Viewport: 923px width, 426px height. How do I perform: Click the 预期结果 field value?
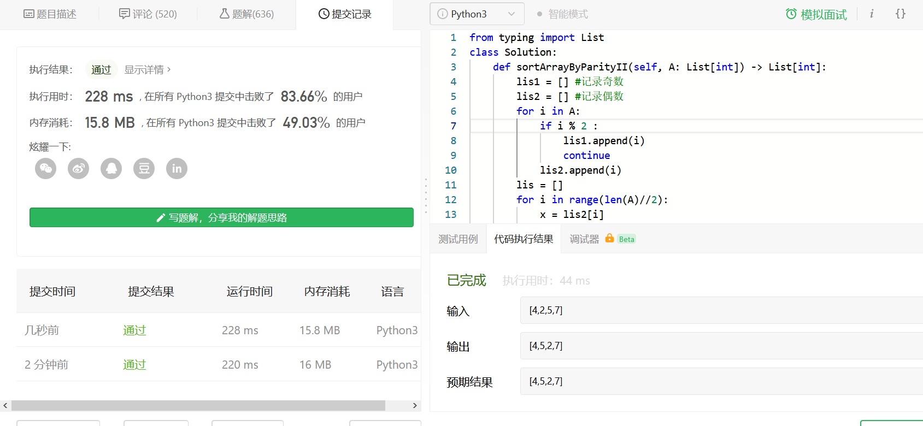point(721,381)
